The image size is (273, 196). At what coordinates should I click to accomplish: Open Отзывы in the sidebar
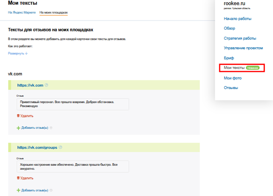[231, 87]
